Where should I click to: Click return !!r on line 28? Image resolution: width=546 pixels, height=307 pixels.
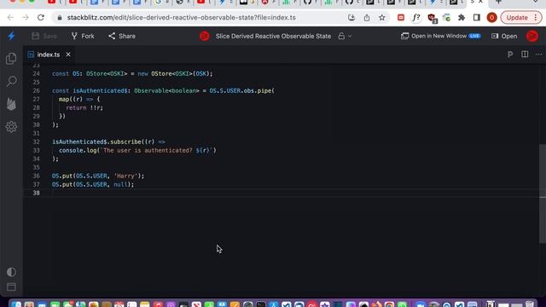click(84, 108)
